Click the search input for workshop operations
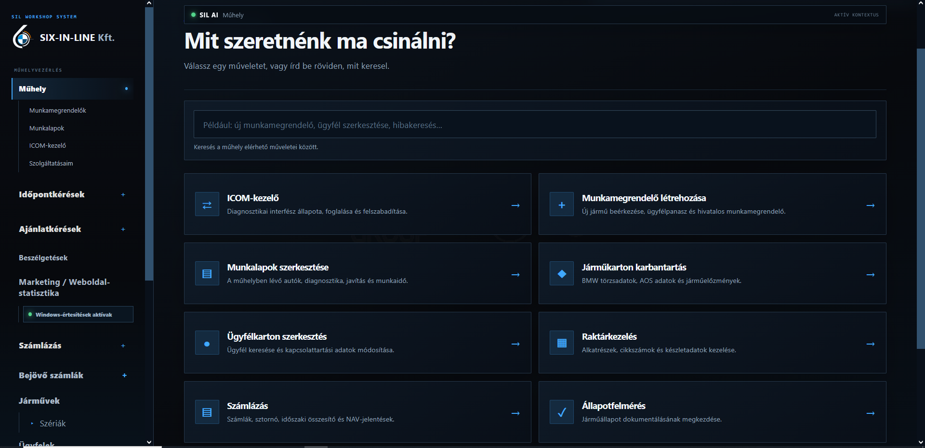Viewport: 925px width, 448px height. coord(535,125)
